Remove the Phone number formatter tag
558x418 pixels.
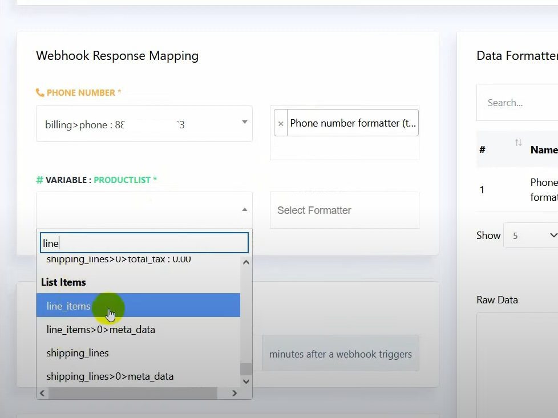coord(280,123)
